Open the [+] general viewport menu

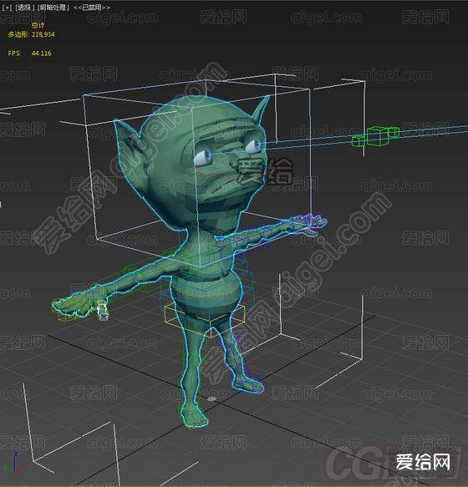(7, 8)
